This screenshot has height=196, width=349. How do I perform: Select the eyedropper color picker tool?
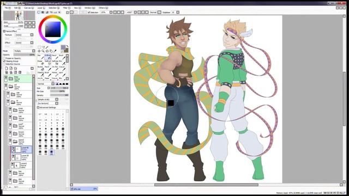point(55,51)
